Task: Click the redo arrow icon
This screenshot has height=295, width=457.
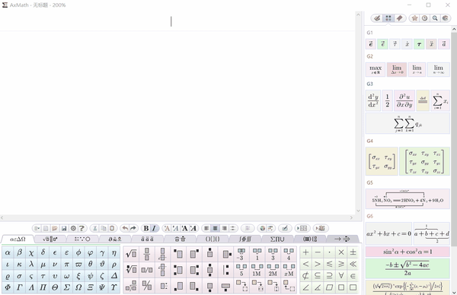Action: click(x=133, y=228)
